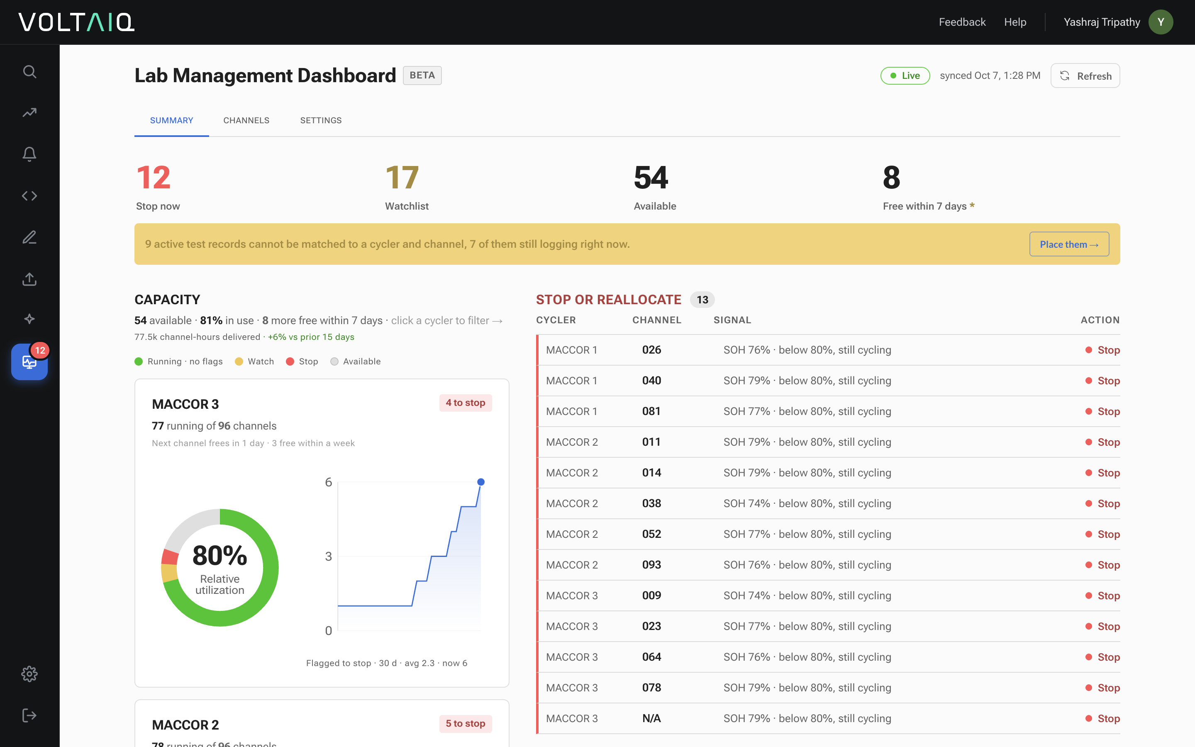Click the SIGNAL column header
Screen dimensions: 1195x747
tap(732, 320)
